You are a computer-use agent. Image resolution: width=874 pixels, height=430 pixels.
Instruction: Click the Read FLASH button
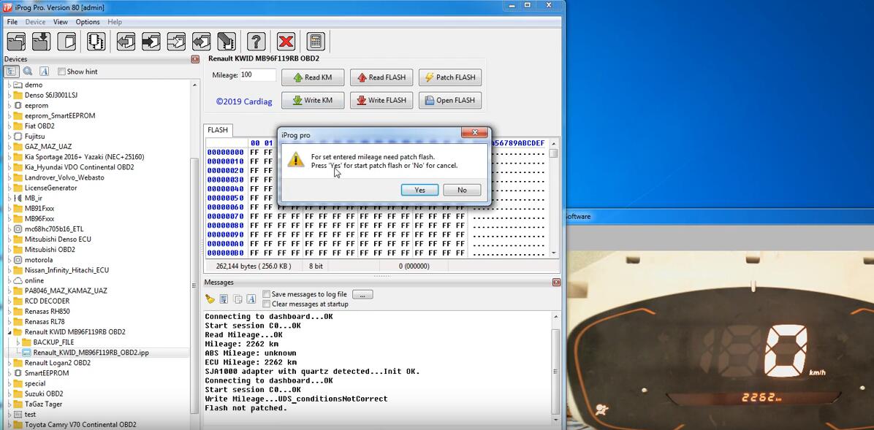[381, 77]
